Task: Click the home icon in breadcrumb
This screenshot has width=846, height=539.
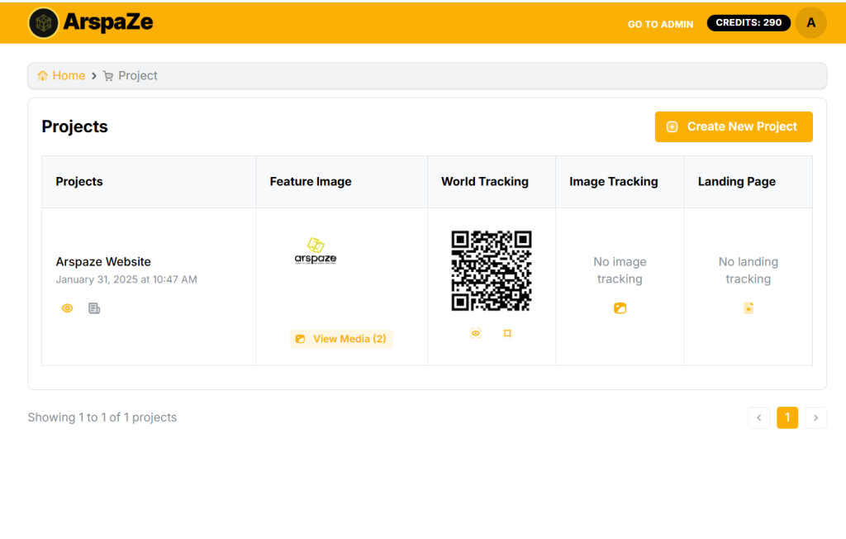Action: 43,76
